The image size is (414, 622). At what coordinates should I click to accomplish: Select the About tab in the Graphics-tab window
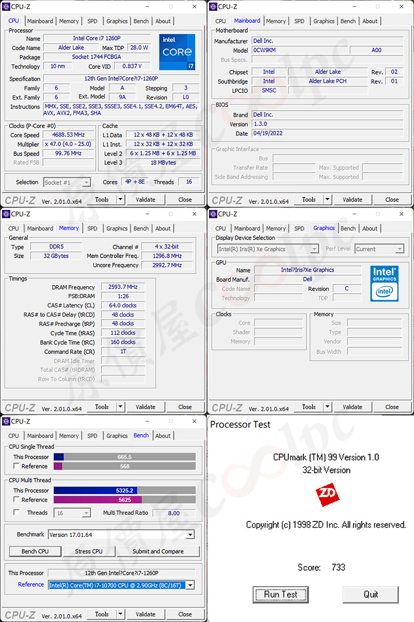pos(370,229)
